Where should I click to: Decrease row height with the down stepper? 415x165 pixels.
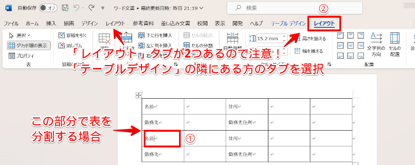(x=284, y=41)
